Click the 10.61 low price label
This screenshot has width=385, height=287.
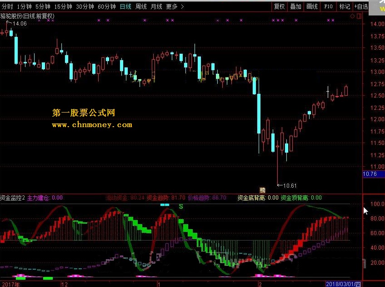click(290, 185)
